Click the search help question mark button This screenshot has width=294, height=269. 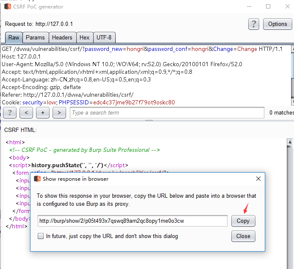point(10,113)
